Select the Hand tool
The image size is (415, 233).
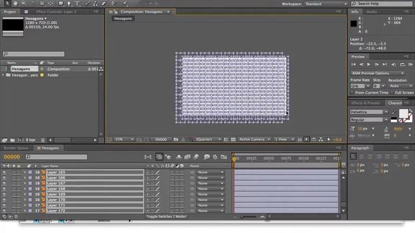16,3
